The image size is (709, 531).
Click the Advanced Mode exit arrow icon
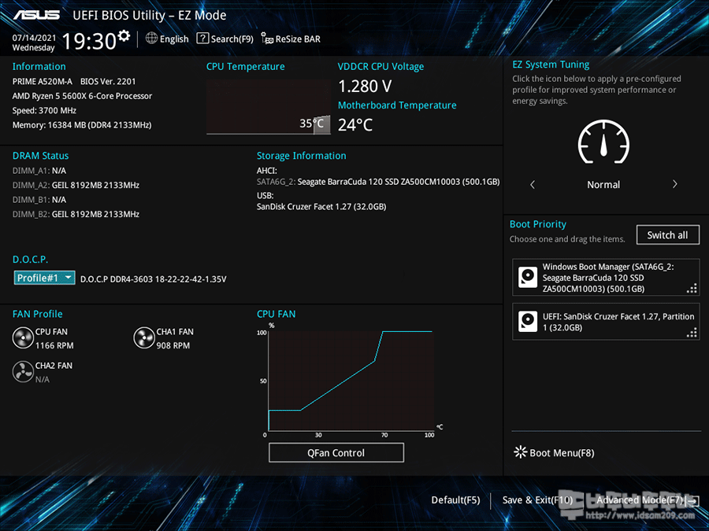coord(692,500)
